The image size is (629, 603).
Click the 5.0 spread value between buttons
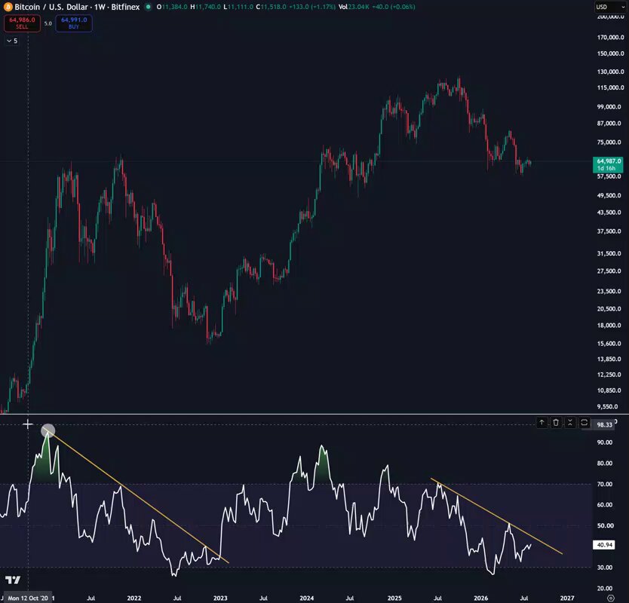pos(48,23)
